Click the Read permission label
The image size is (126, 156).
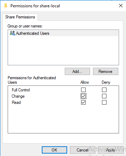16,102
